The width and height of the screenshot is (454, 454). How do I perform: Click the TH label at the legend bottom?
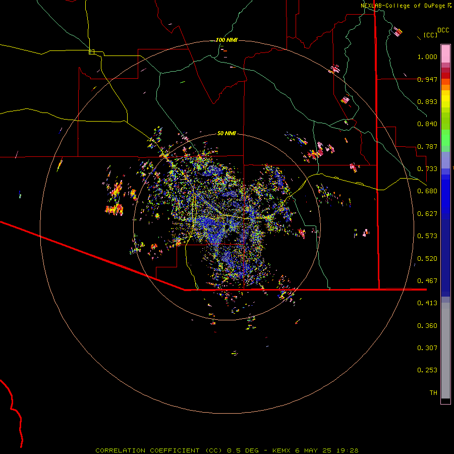coord(433,393)
